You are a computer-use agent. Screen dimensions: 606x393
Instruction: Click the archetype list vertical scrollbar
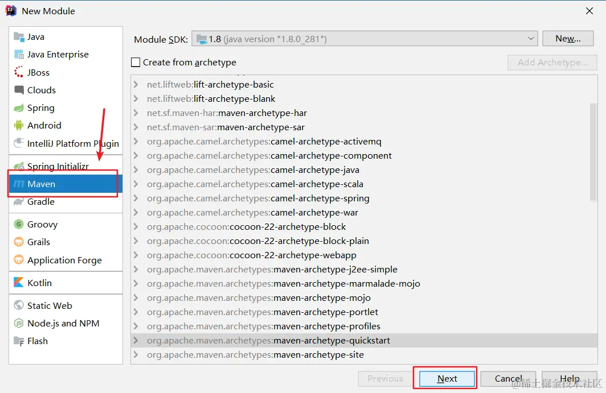593,152
